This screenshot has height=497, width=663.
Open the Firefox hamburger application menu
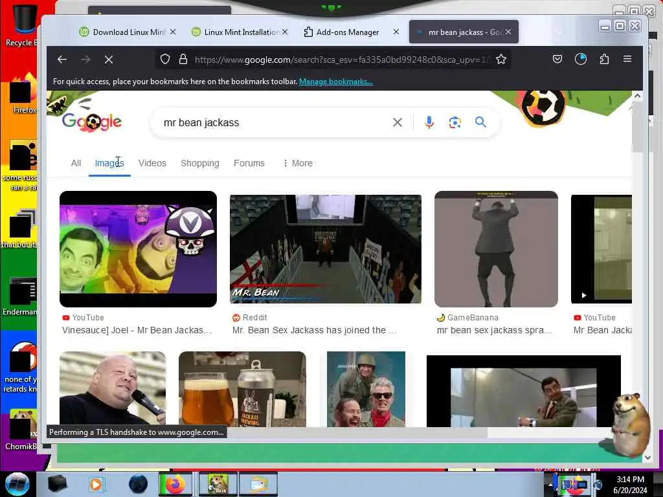pos(627,59)
